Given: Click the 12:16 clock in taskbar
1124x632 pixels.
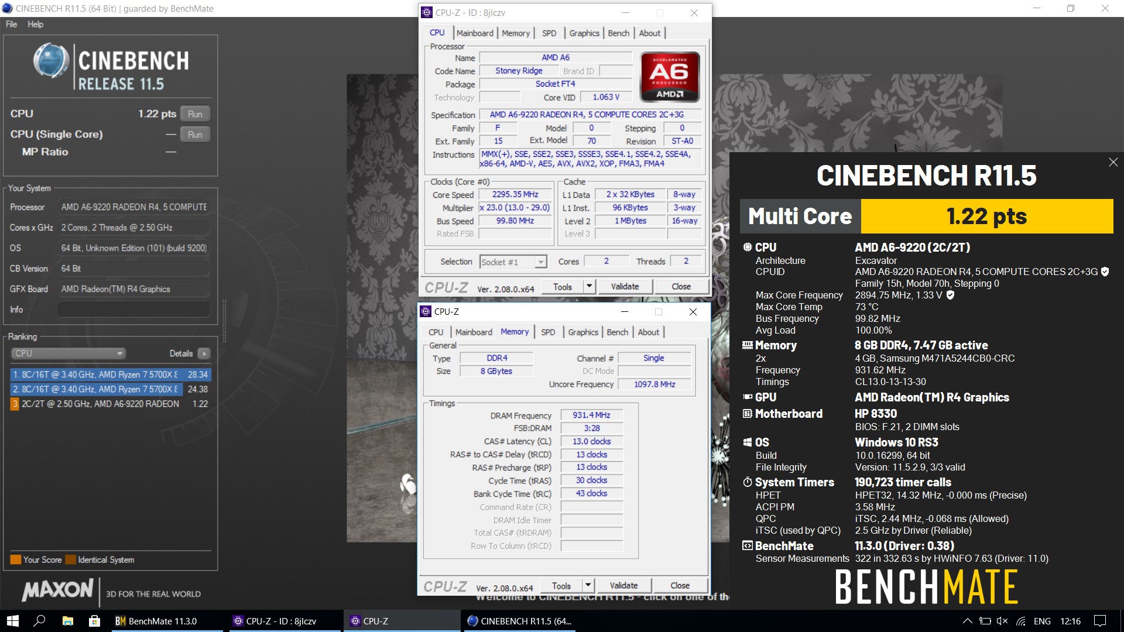Looking at the screenshot, I should [1070, 621].
